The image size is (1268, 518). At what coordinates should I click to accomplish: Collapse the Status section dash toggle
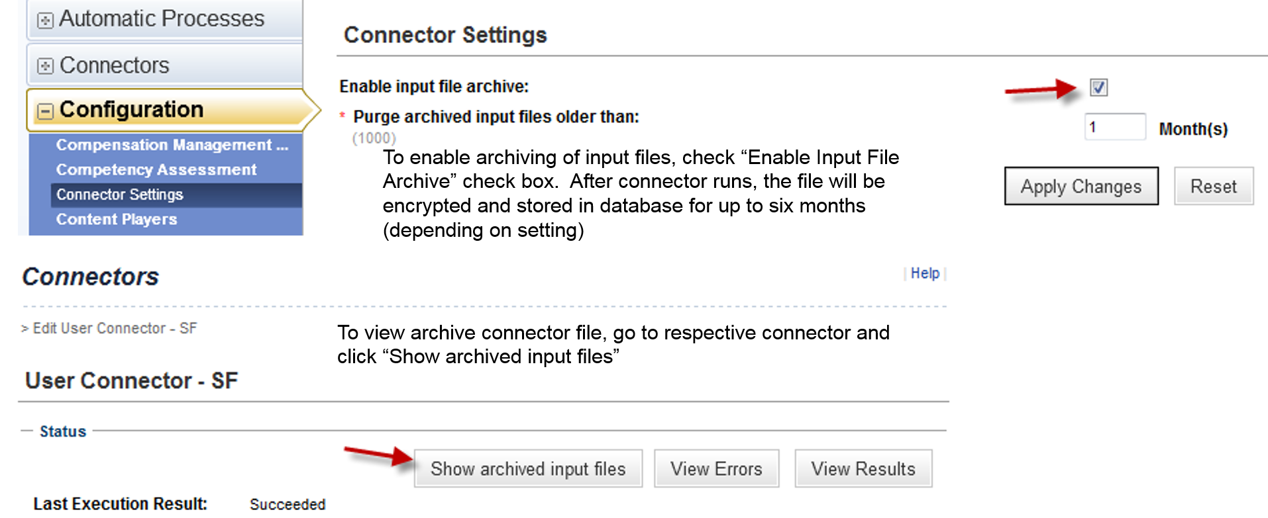coord(26,431)
